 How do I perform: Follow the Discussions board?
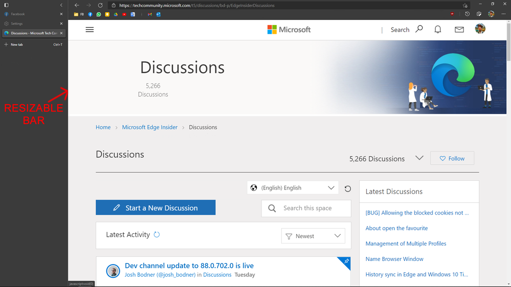[452, 158]
